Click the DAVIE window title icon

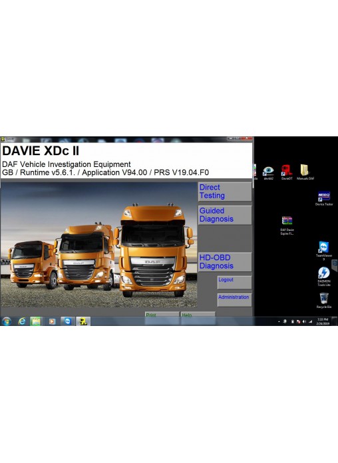point(3,139)
